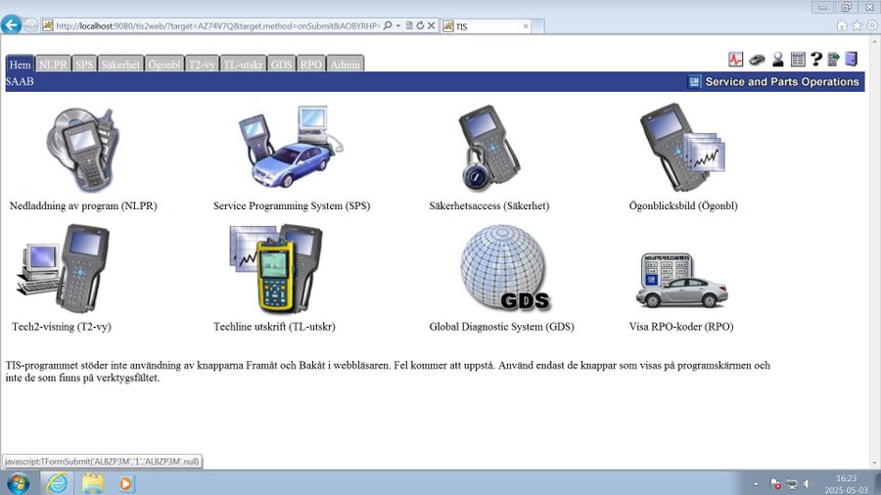Open Windows Media Player taskbar icon
This screenshot has width=881, height=495.
[x=126, y=483]
